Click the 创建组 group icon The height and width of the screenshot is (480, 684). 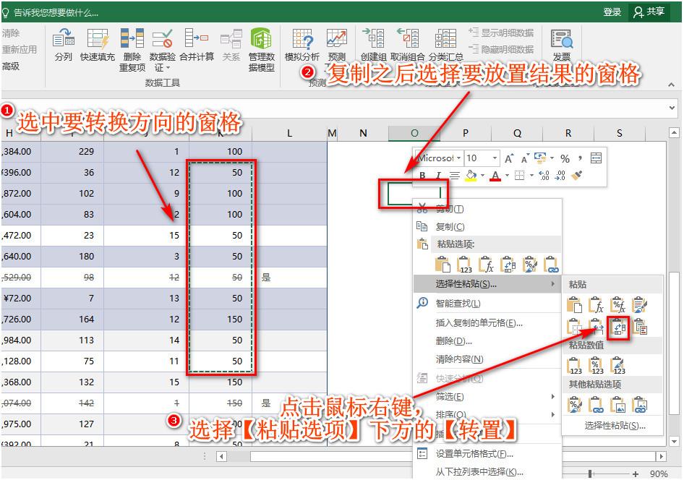(x=373, y=38)
